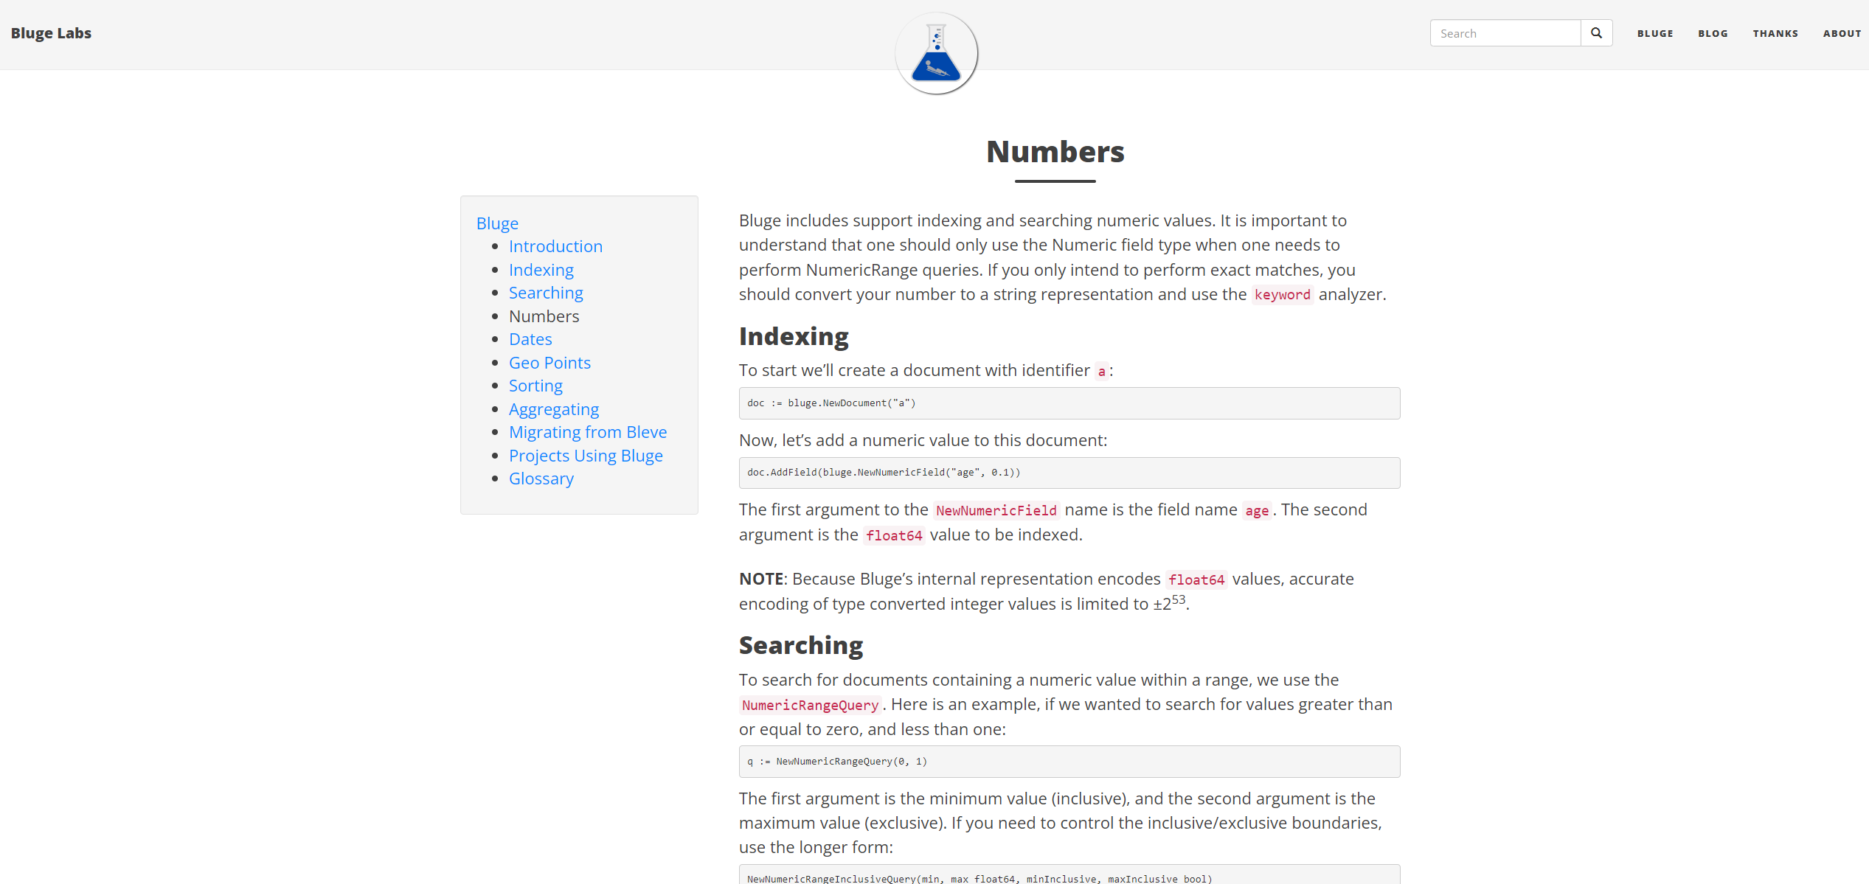This screenshot has width=1869, height=884.
Task: Open the Aggregating sidebar link
Action: point(554,409)
